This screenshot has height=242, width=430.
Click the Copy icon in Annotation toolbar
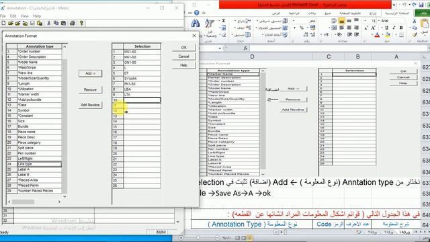click(56, 24)
